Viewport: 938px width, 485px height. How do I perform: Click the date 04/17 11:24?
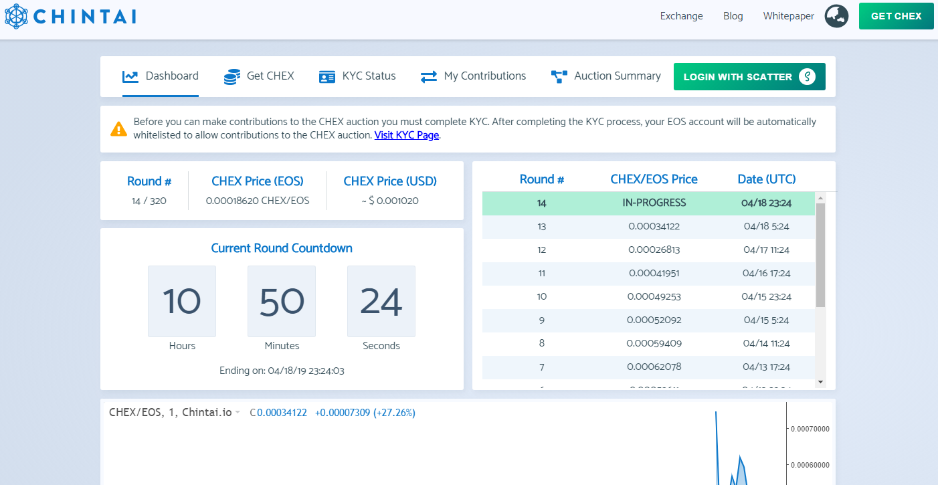[x=767, y=250]
